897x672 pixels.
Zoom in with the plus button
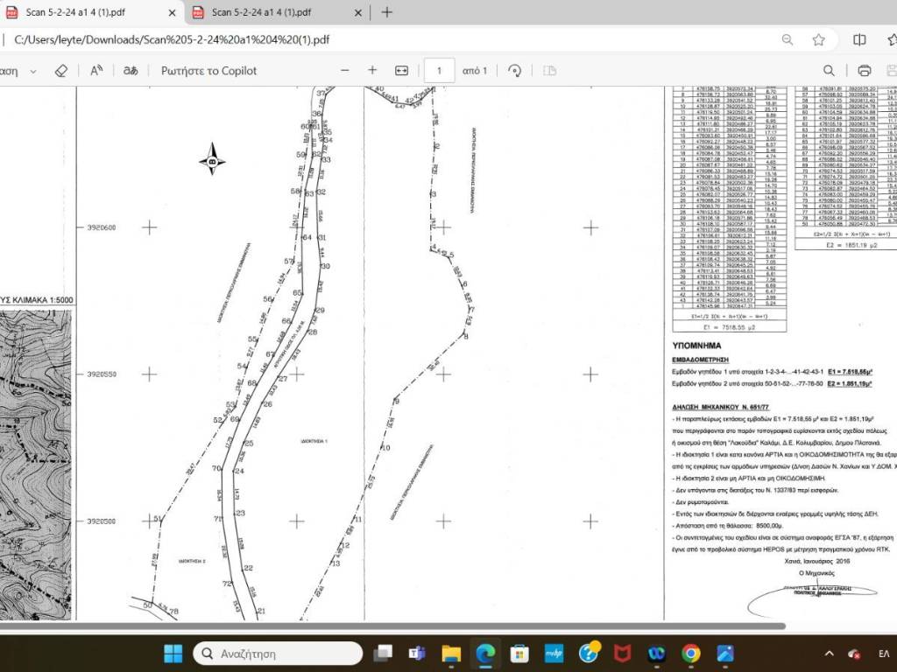pos(372,71)
